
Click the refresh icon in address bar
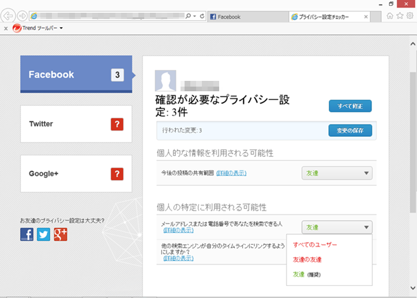pyautogui.click(x=202, y=17)
